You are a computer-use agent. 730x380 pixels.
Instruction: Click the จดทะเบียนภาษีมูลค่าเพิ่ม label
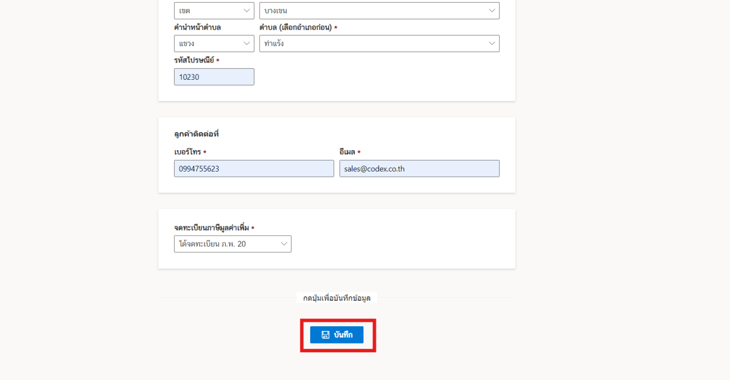(x=212, y=228)
